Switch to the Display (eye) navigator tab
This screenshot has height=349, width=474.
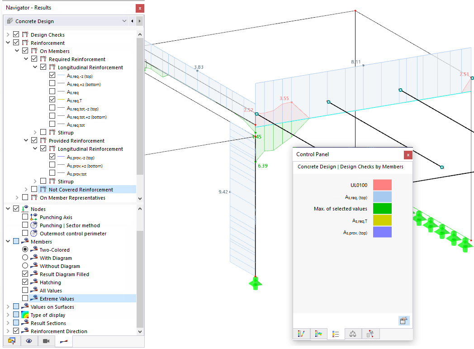pyautogui.click(x=29, y=341)
